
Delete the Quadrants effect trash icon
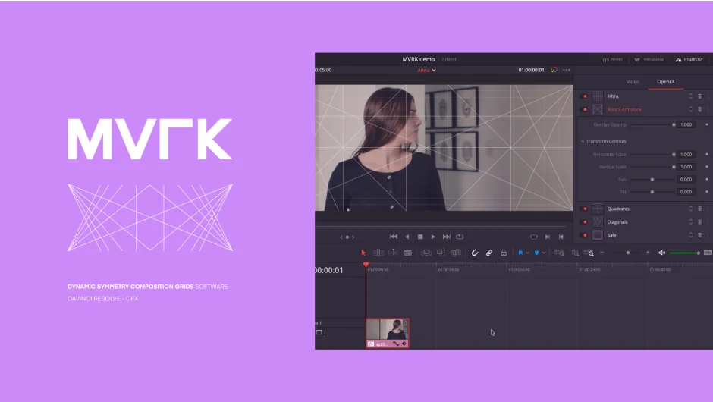(x=700, y=209)
